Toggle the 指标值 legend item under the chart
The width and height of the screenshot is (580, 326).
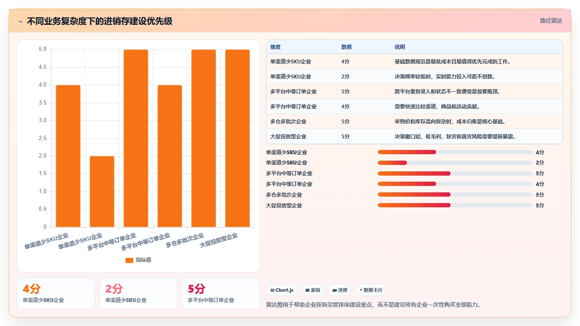(138, 260)
